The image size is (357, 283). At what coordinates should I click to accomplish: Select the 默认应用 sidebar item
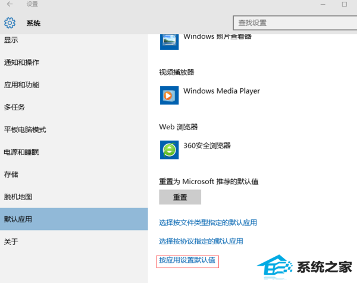click(x=74, y=219)
